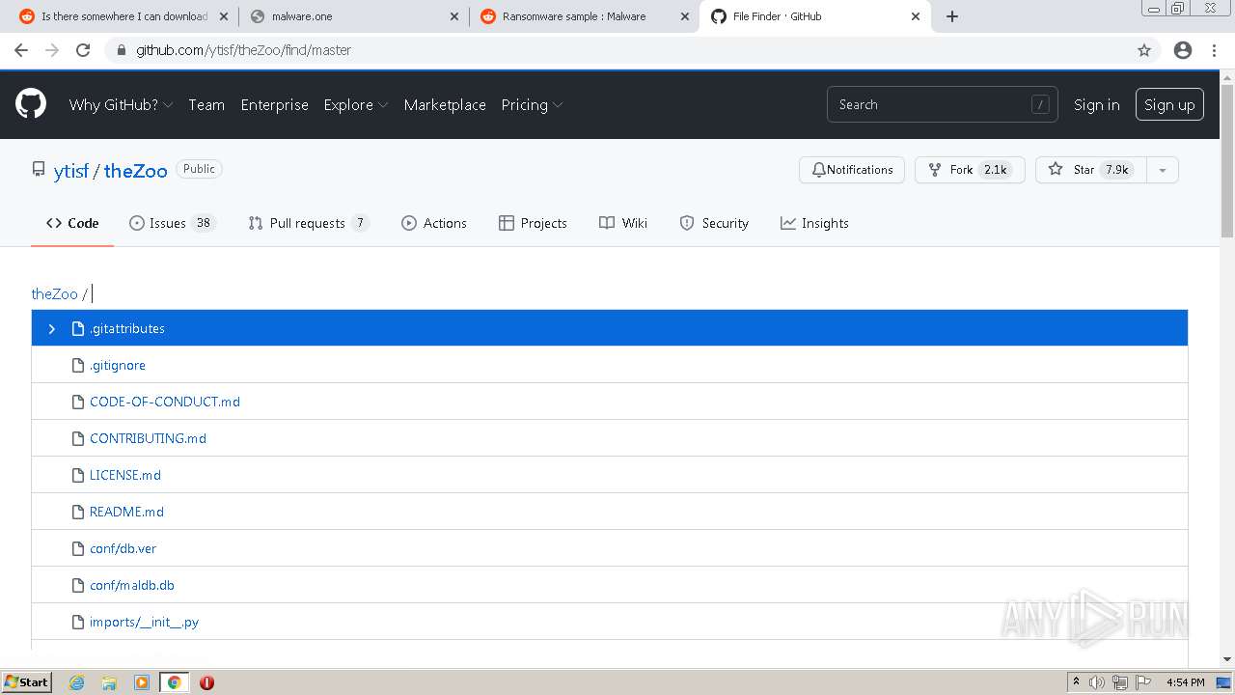Switch to the Insights tab
The width and height of the screenshot is (1235, 695).
tap(814, 223)
